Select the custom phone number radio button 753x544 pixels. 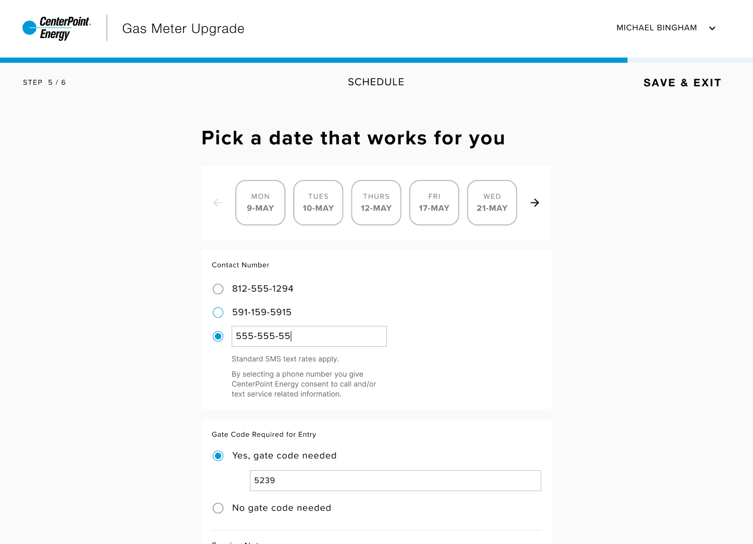point(218,336)
